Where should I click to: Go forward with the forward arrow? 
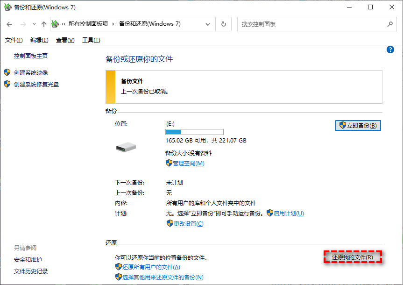(23, 24)
